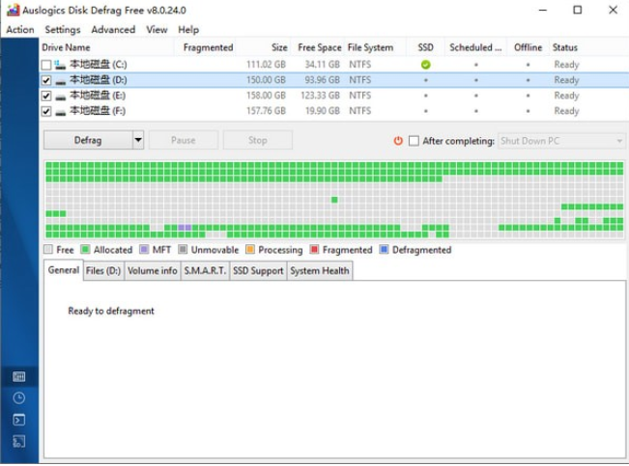Click the system drive icon for disk C:
The image size is (629, 466).
point(60,65)
